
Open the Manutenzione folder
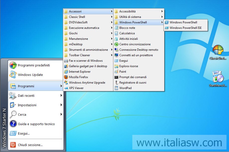(88, 39)
